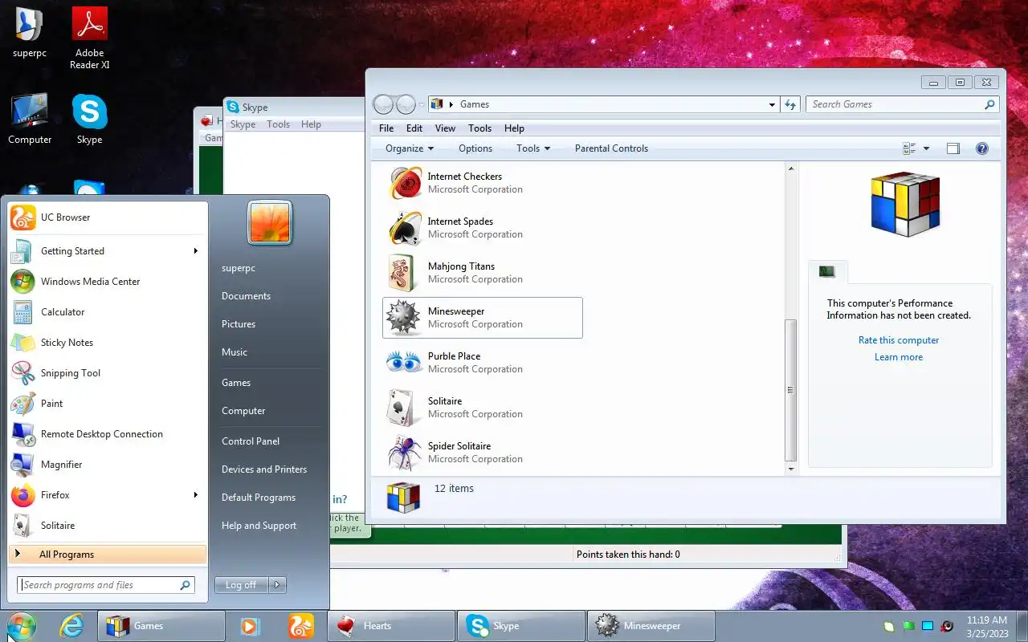Open Help and Support from Start menu
Screen dimensions: 1028x642
(x=259, y=526)
